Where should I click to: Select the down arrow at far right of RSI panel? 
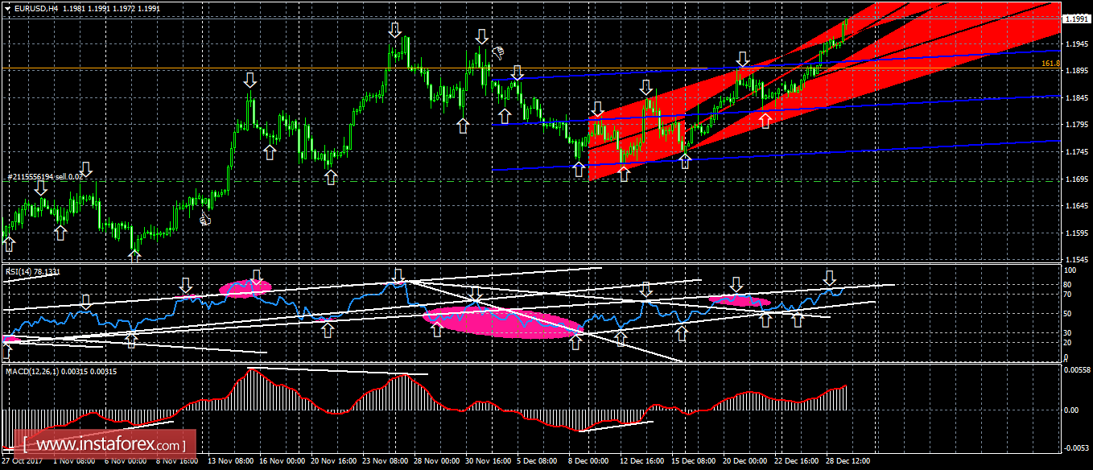830,278
